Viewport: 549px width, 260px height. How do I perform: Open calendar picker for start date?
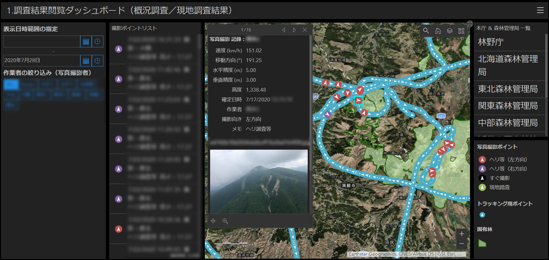tap(86, 41)
